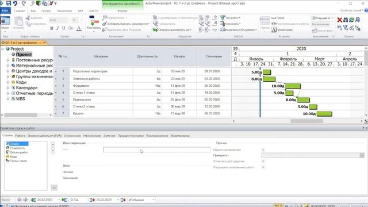Click the Undo arrow icon

coord(16,3)
